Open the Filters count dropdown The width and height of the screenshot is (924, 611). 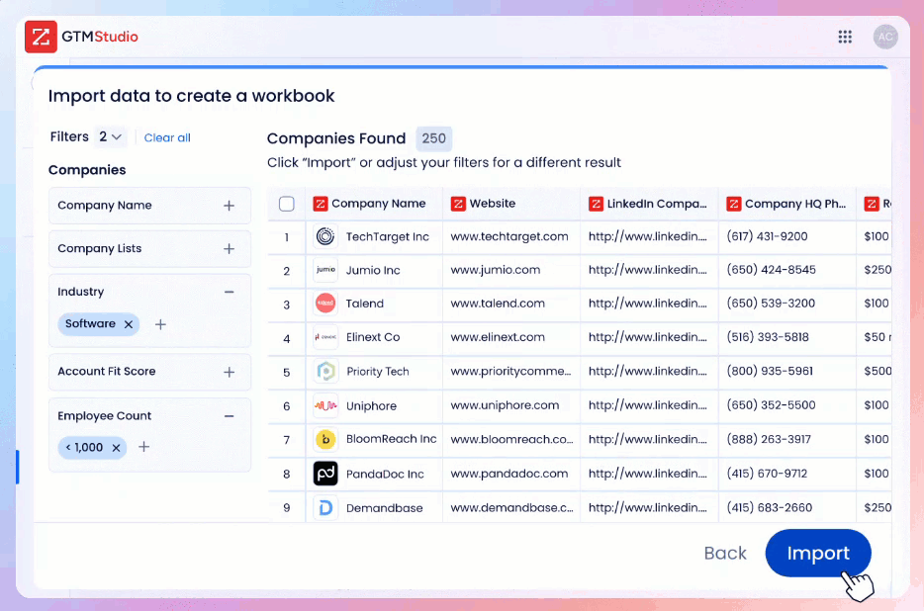tap(110, 136)
